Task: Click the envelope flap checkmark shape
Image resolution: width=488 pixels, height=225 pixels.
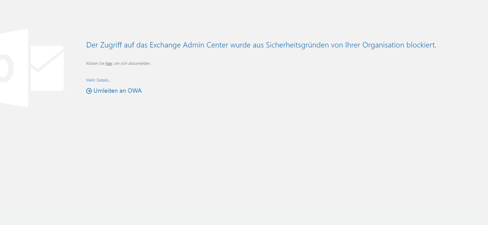Action: 47,59
